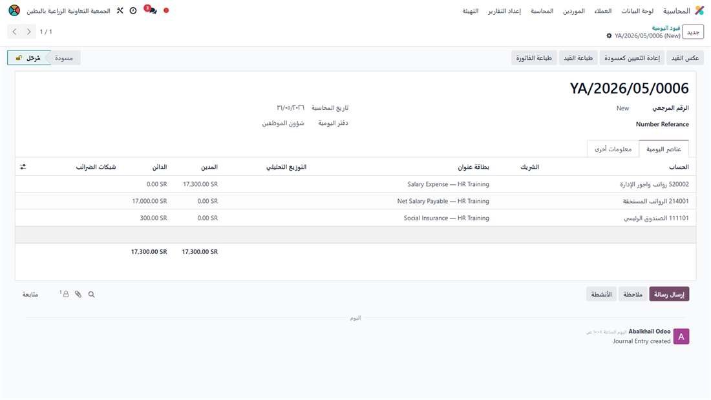Click the red recording status dot
Image resolution: width=711 pixels, height=400 pixels.
(x=166, y=10)
